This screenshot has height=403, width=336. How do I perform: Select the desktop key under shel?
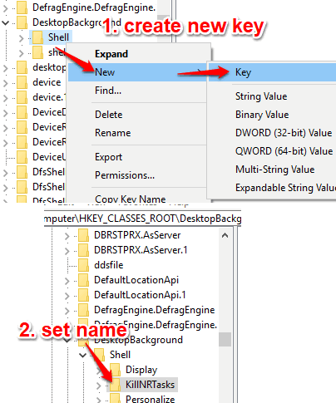pos(49,67)
